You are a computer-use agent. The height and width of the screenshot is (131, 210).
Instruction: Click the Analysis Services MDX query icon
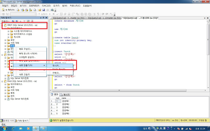[23, 10]
